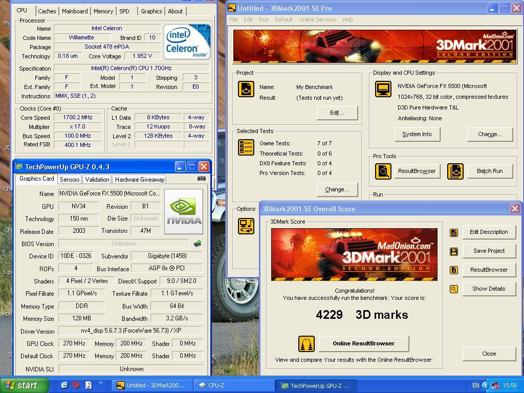Click the System Info button
The image size is (524, 393).
417,135
